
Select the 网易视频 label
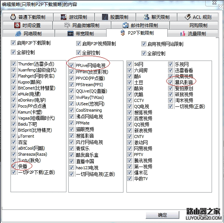(143, 149)
